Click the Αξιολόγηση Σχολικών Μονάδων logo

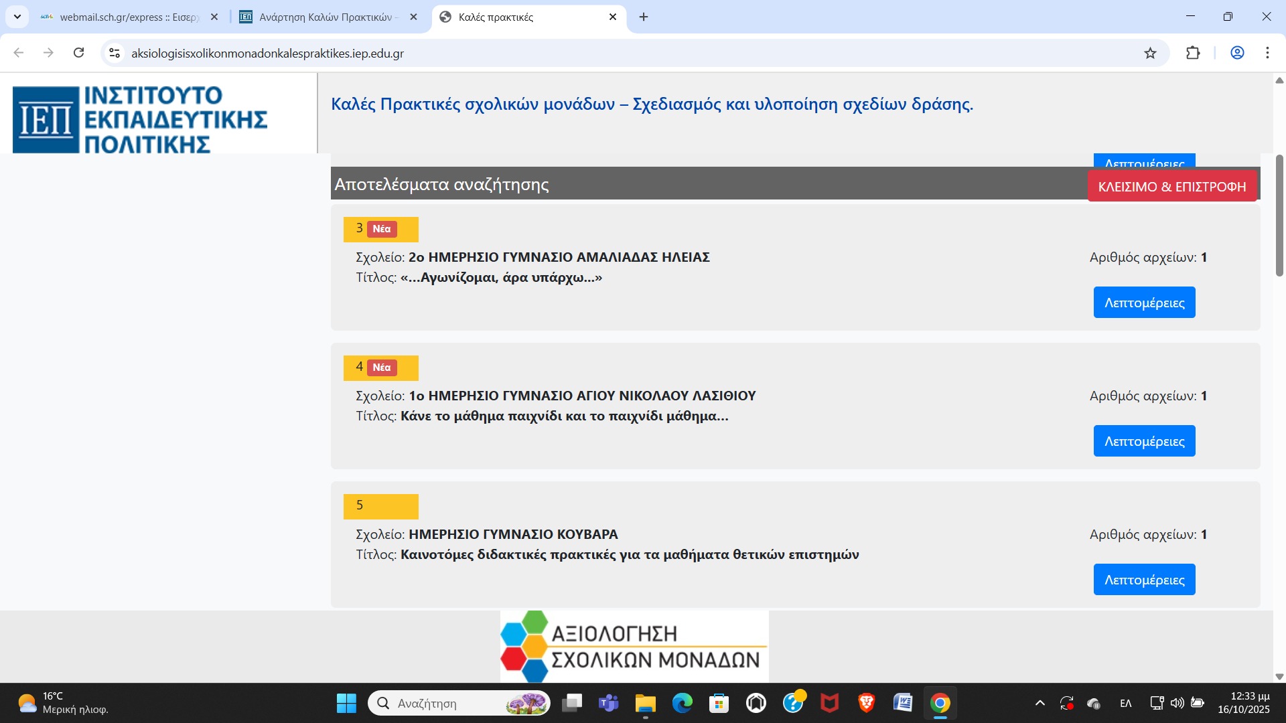coord(634,646)
